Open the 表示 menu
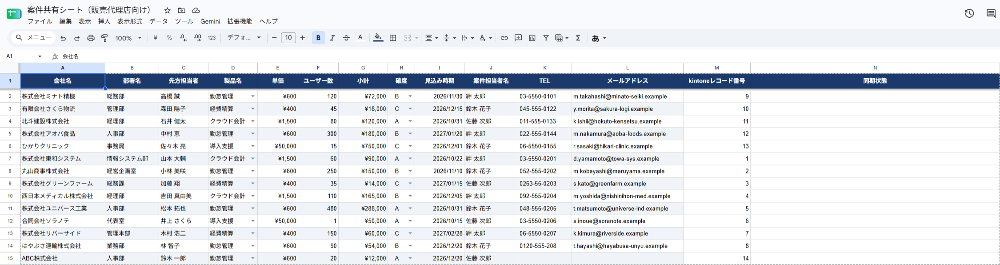1000x265 pixels. click(85, 21)
